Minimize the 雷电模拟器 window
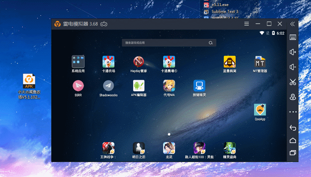 point(258,24)
